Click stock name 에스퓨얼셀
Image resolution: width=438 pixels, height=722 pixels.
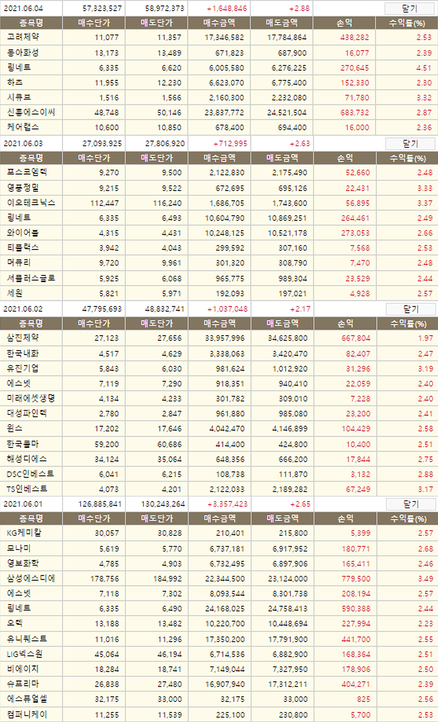tap(27, 699)
